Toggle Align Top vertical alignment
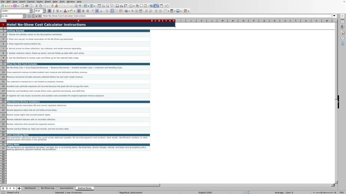The height and width of the screenshot is (194, 346). tap(93, 11)
